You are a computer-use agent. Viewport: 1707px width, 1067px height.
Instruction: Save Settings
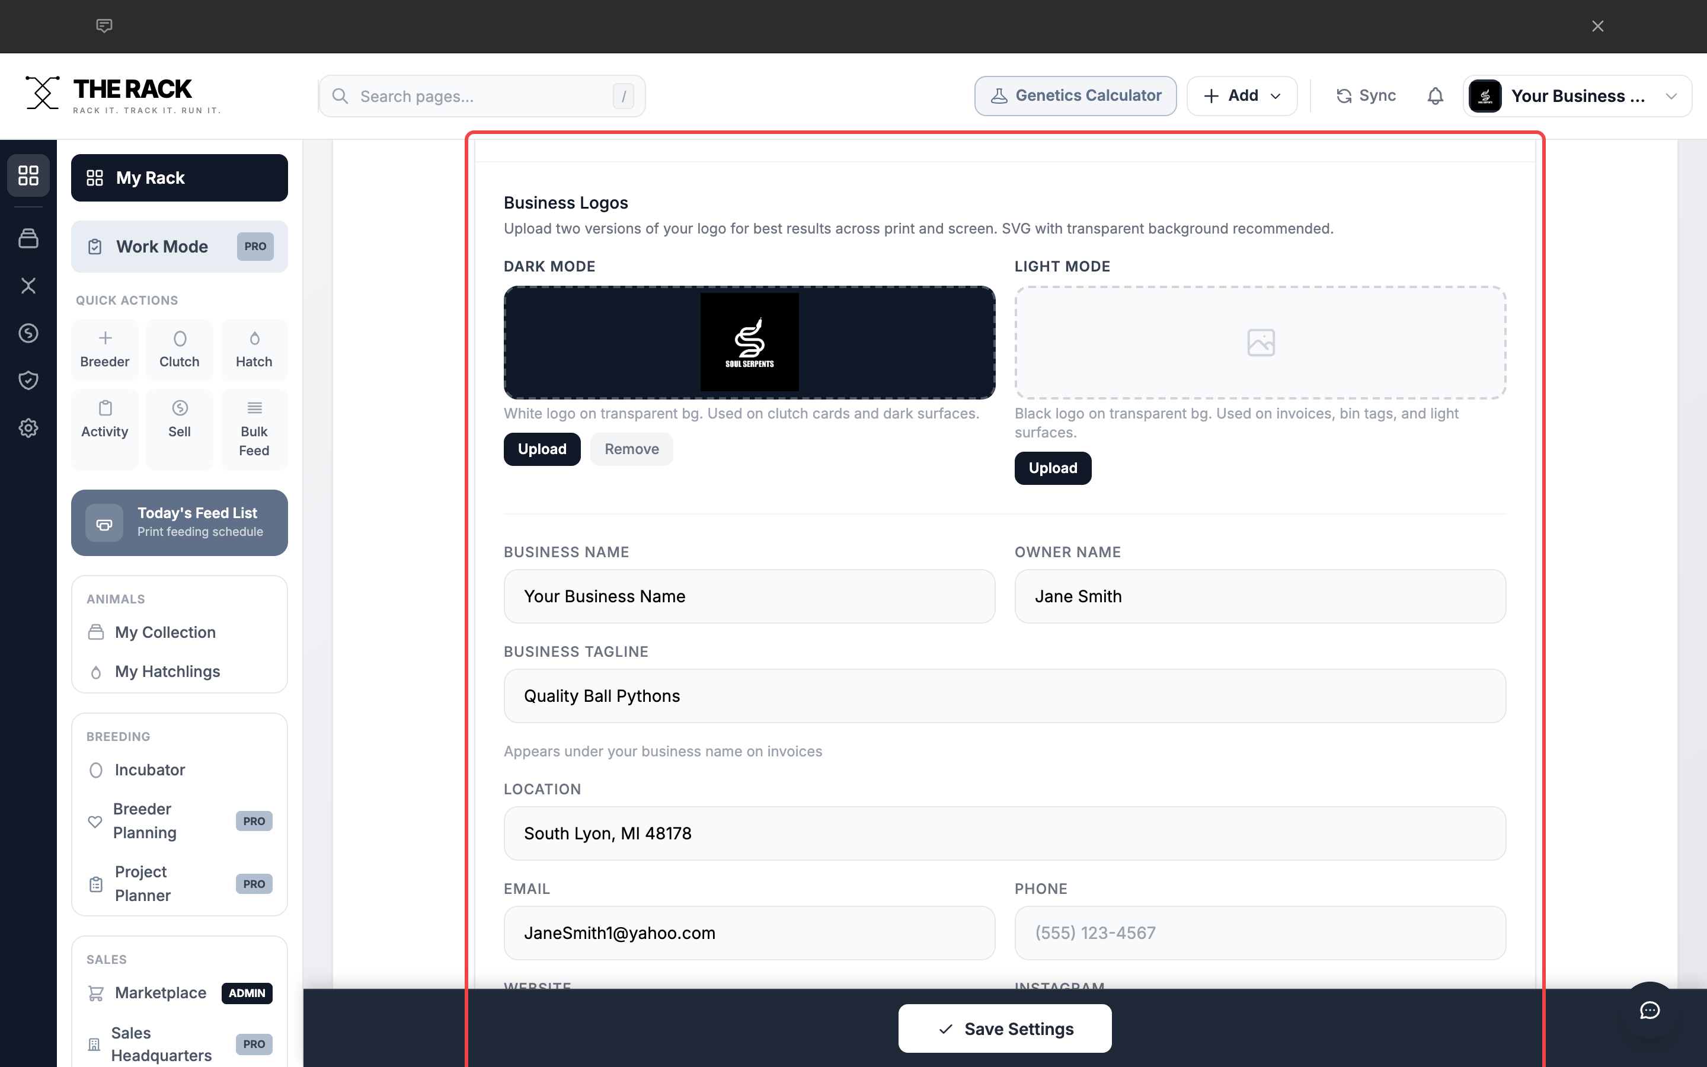pos(1005,1029)
